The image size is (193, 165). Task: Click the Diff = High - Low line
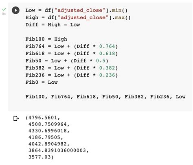53,25
